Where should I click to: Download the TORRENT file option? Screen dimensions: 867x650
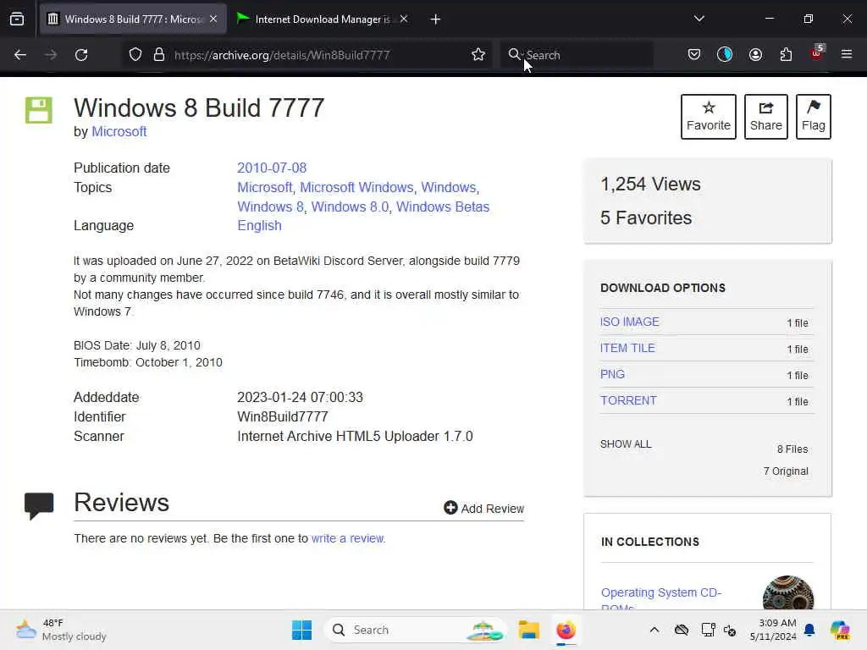click(629, 400)
